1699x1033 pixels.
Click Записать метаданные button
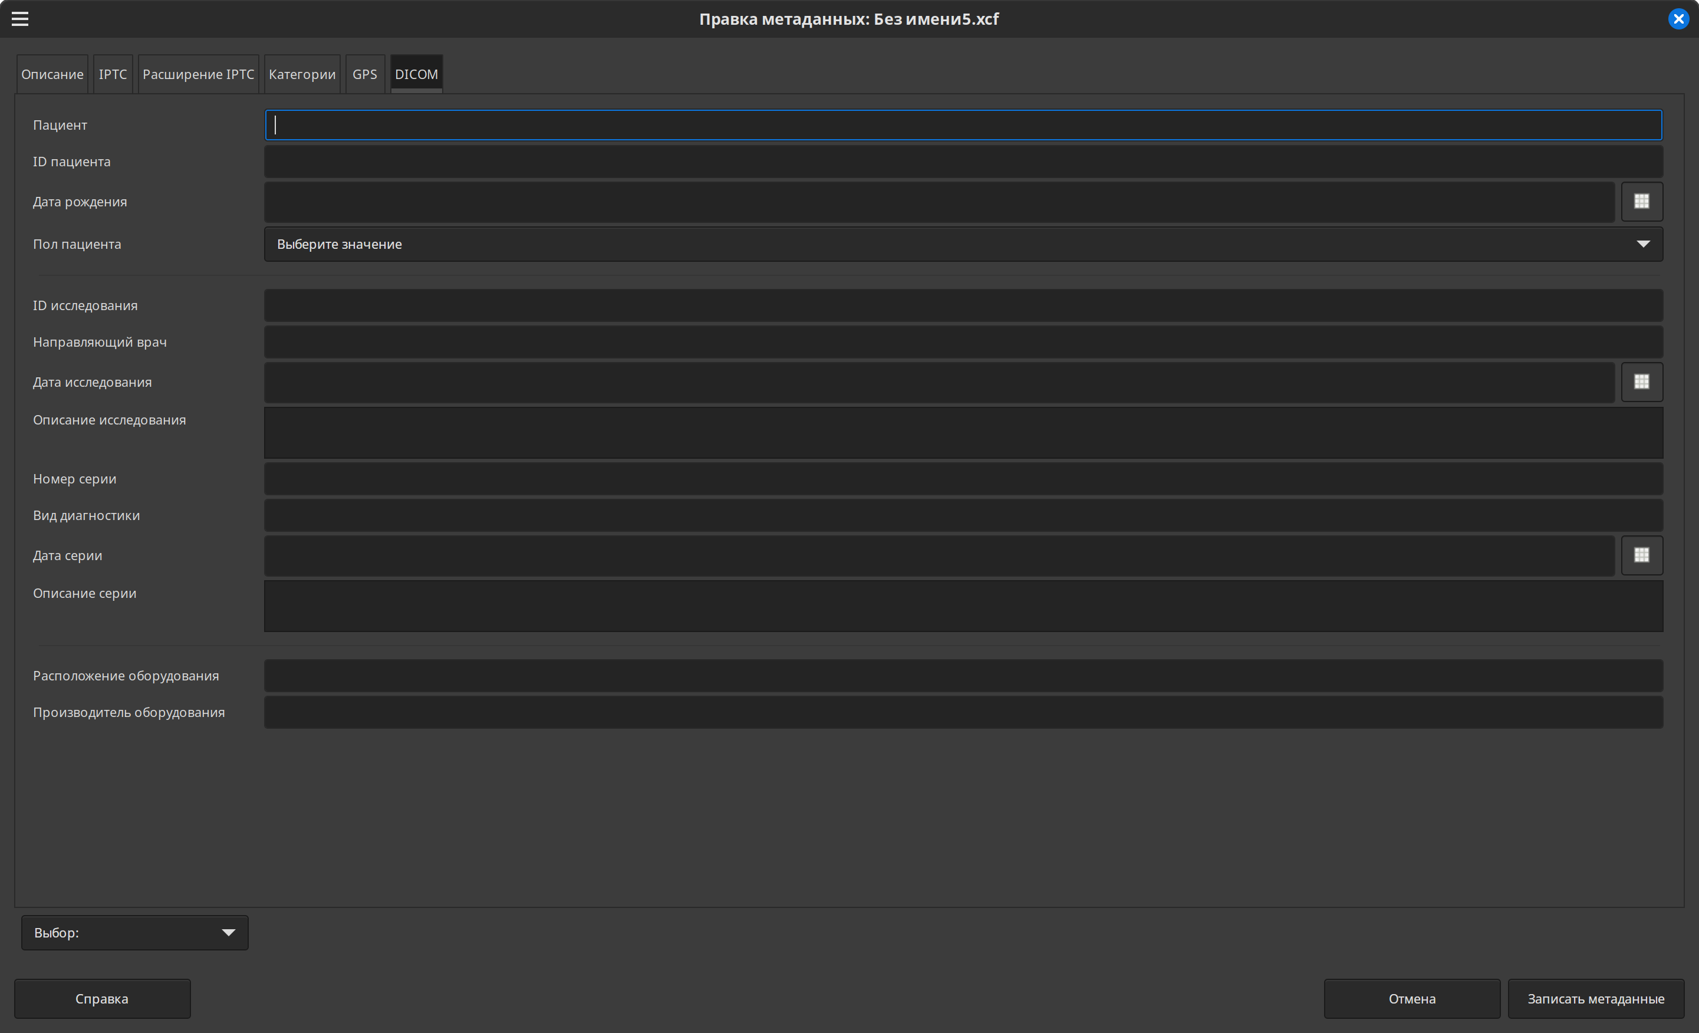pos(1596,999)
